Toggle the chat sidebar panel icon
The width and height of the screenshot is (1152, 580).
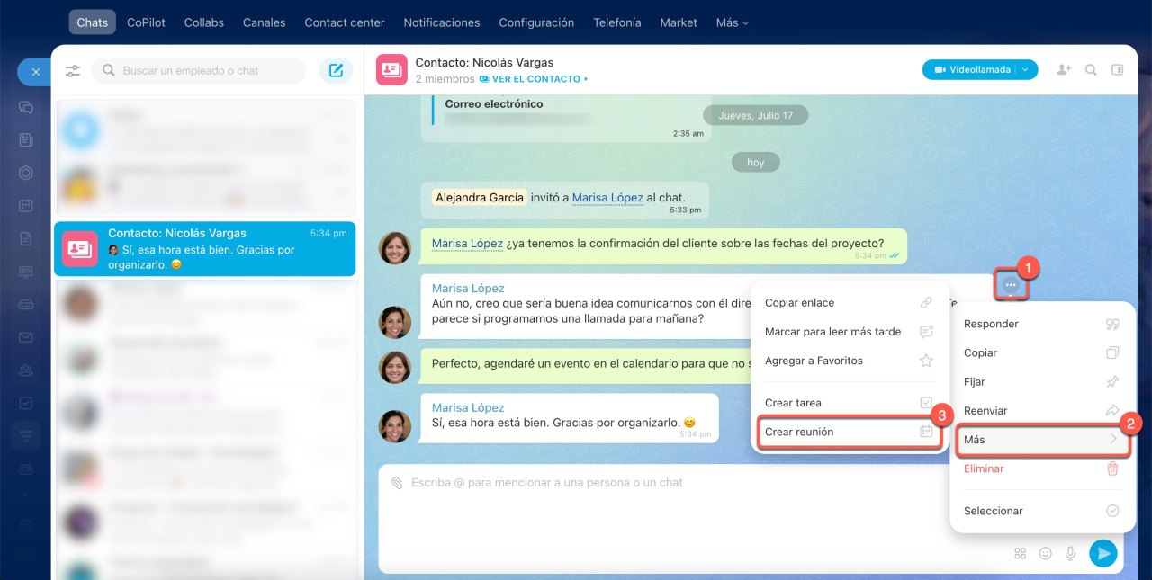[x=1118, y=69]
